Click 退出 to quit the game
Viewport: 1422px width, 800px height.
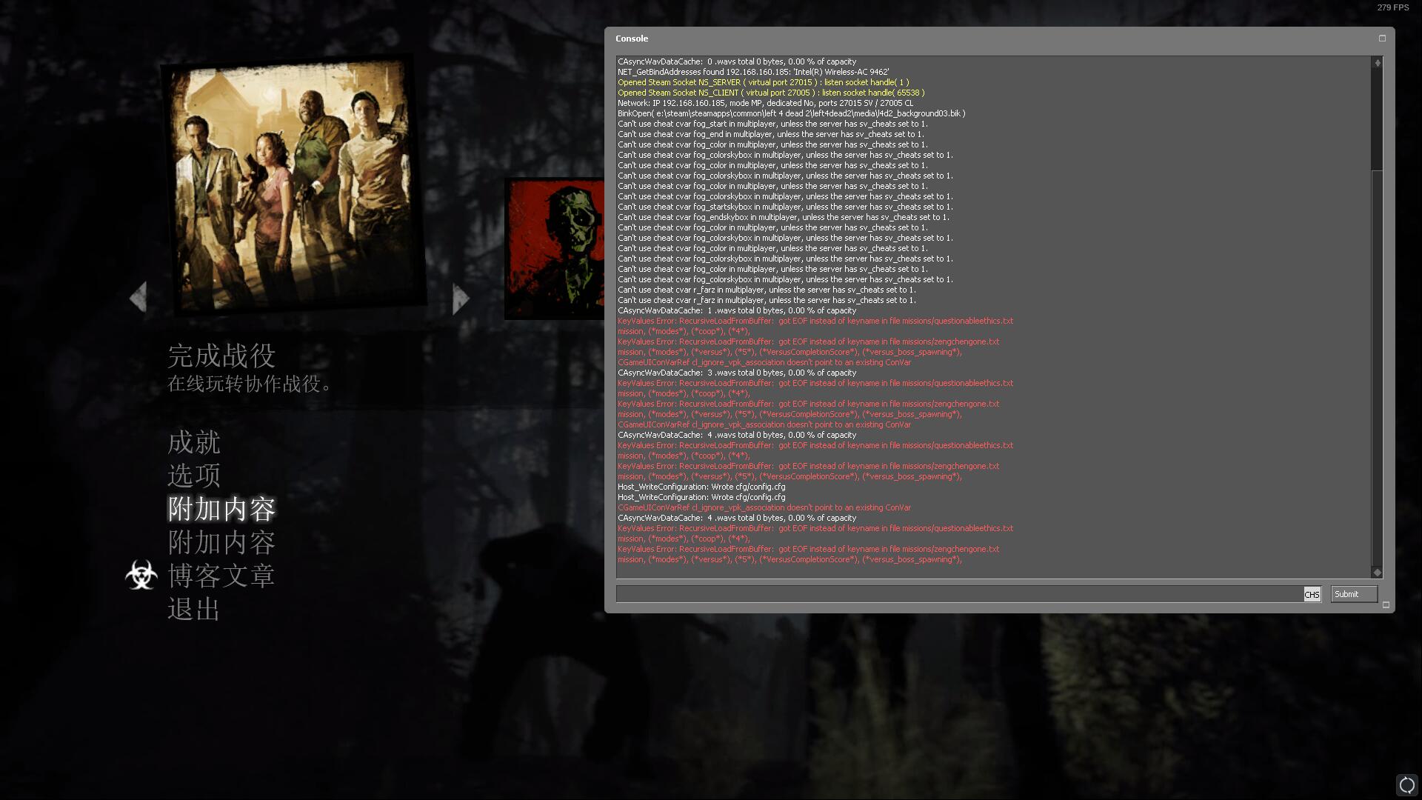pos(194,610)
